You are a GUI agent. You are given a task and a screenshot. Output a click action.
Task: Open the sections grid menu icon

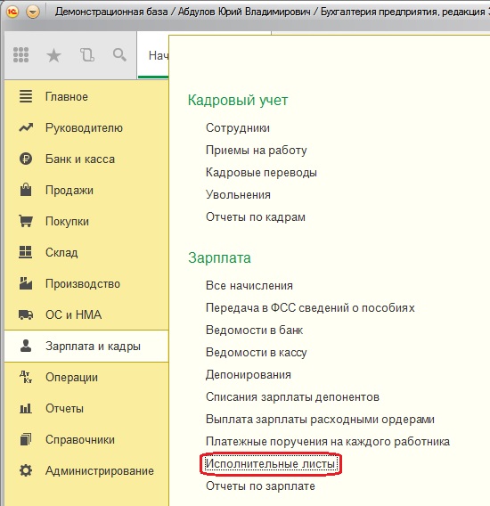pyautogui.click(x=21, y=55)
